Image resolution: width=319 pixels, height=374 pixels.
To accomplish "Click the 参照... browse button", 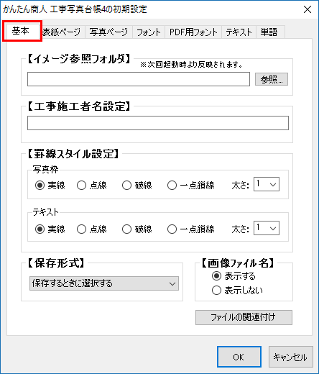I will tap(272, 79).
